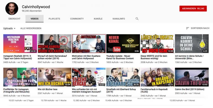The height and width of the screenshot is (108, 213).
Task: Click the 12.382 Aufrufe vor 2 Wochen text
Action: (x=86, y=101)
